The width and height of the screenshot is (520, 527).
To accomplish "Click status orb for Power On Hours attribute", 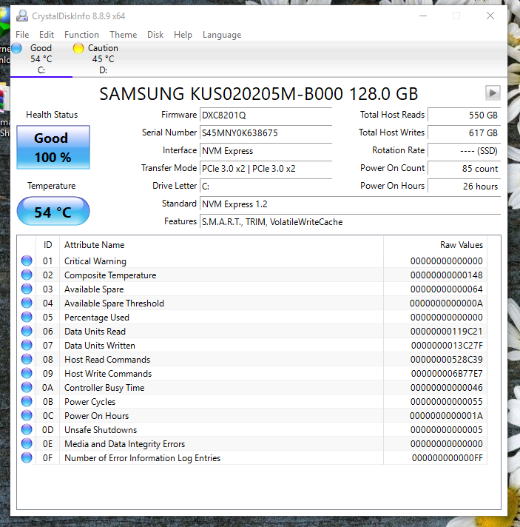I will 27,416.
